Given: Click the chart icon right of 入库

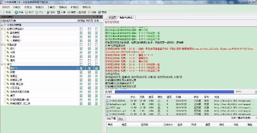Looking at the screenshot, I should tap(69, 12).
